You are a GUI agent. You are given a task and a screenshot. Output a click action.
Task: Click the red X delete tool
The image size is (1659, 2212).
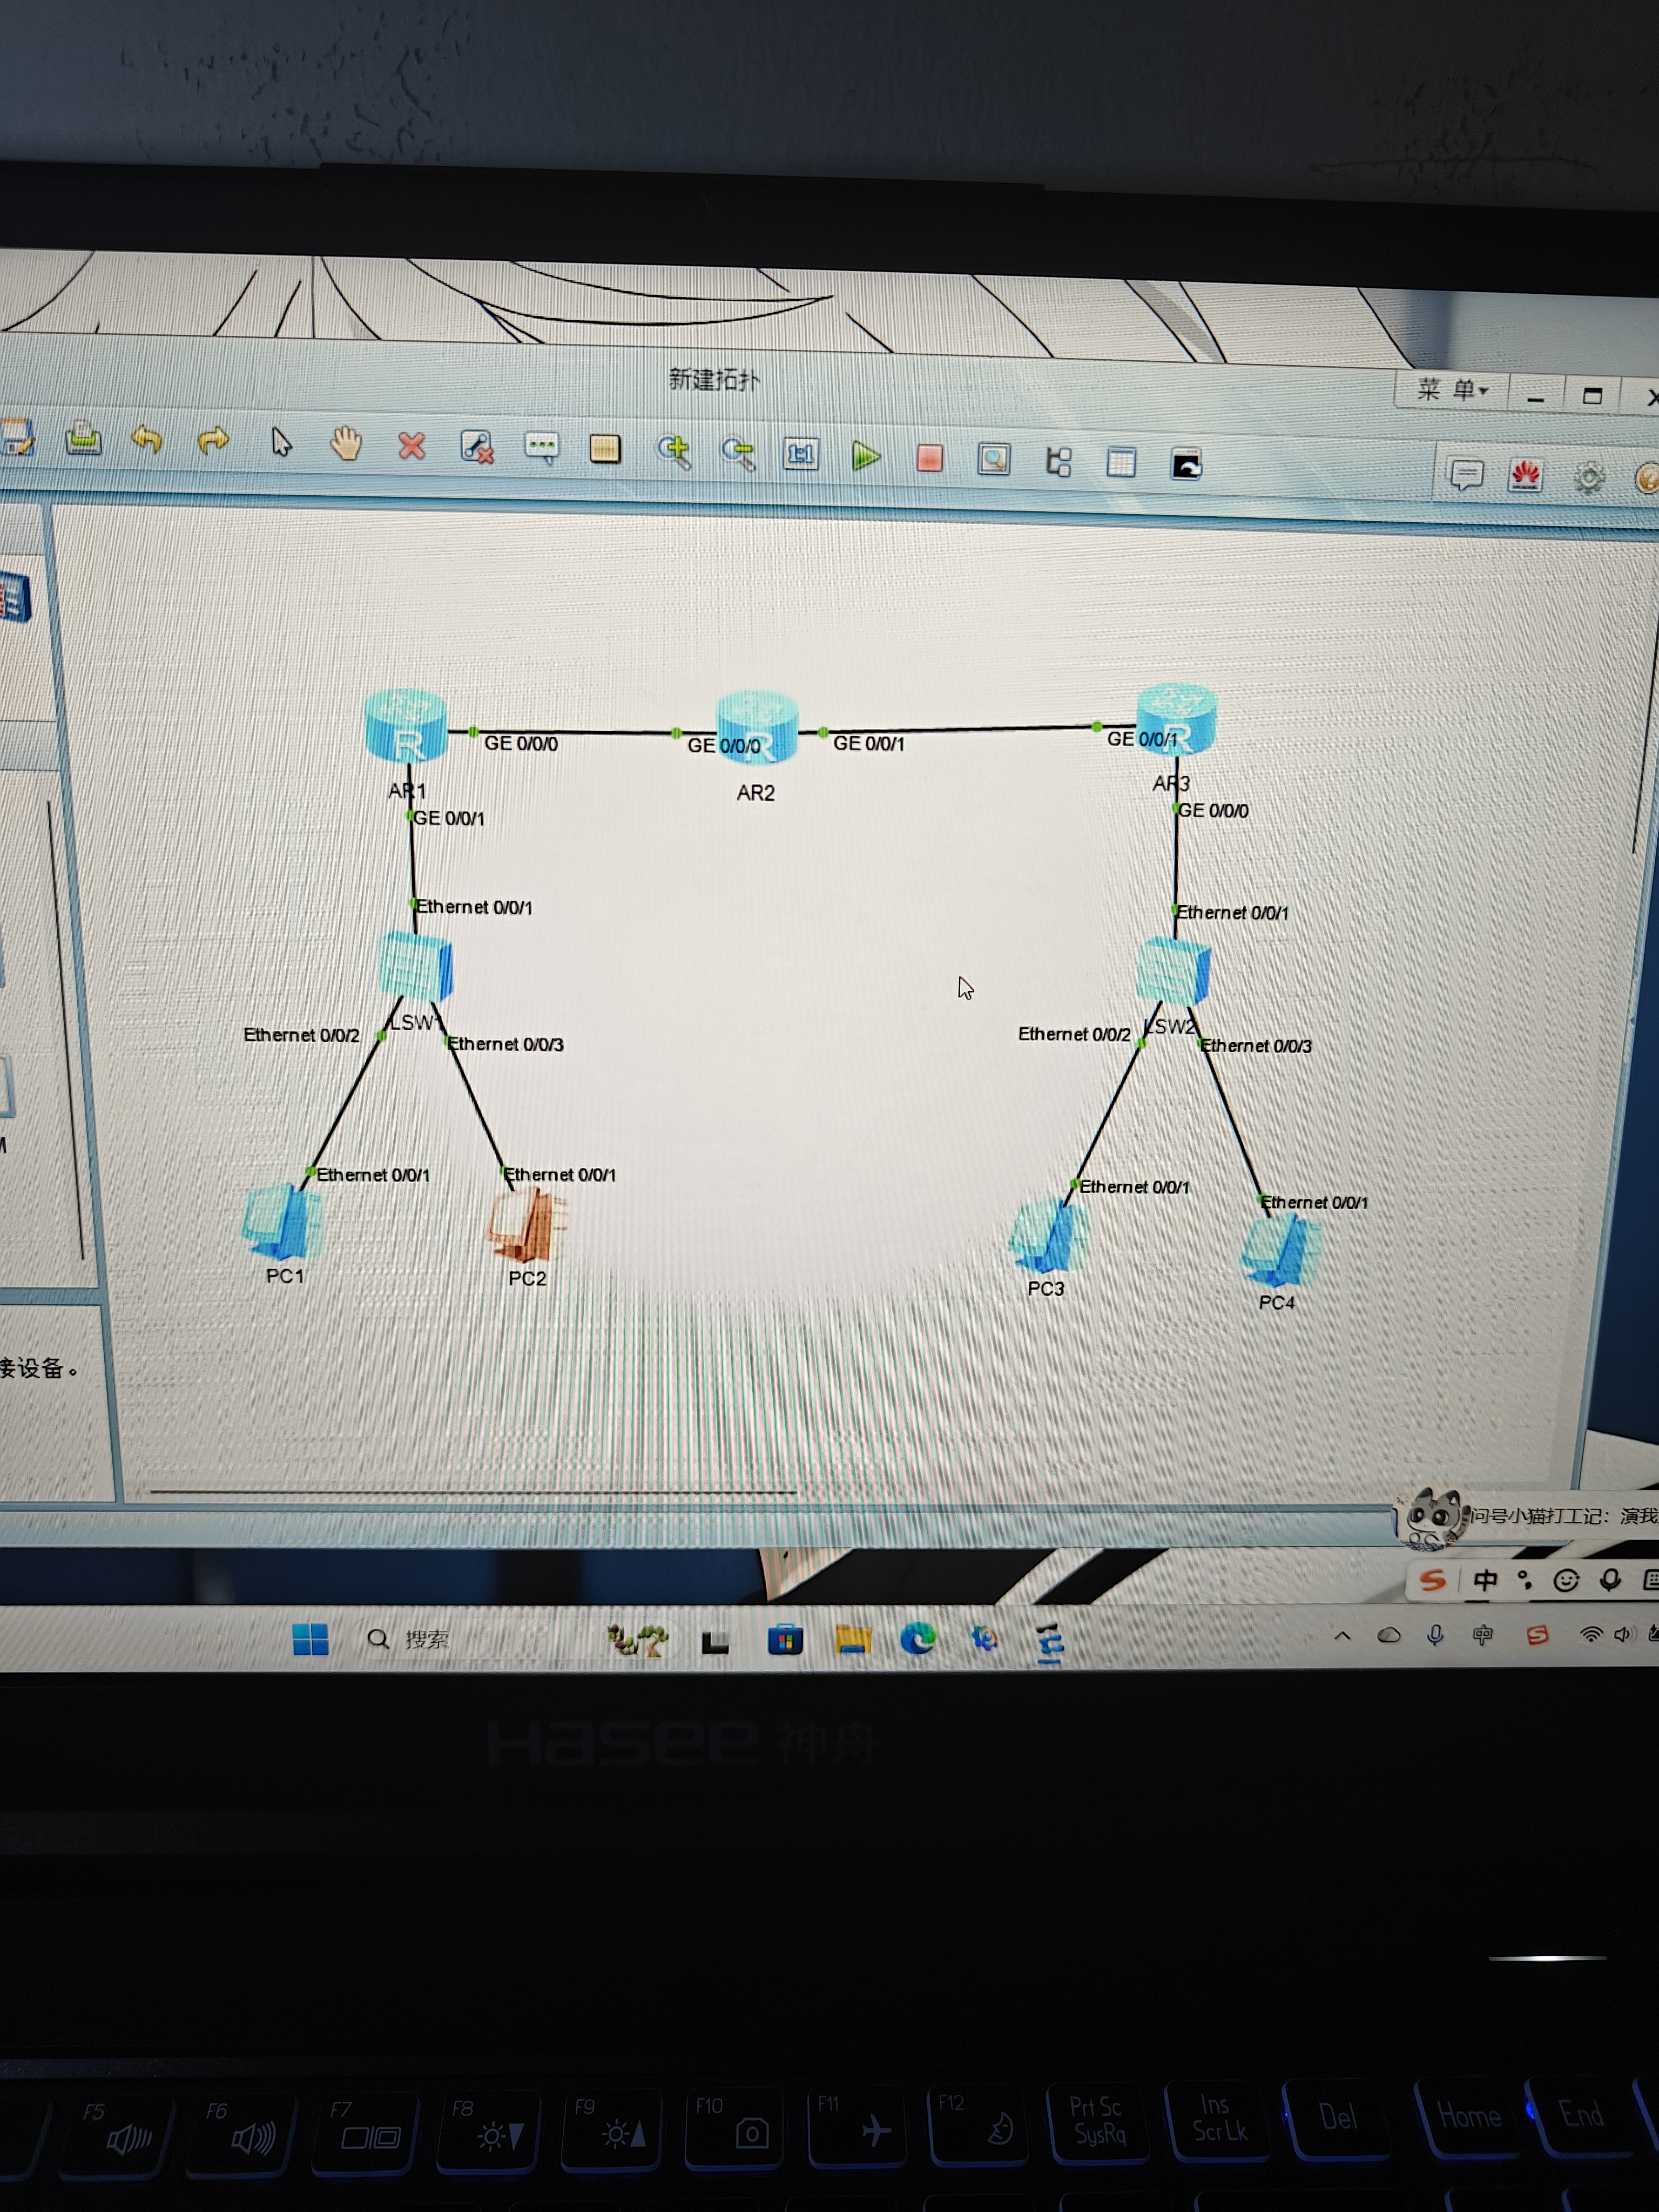pos(411,445)
